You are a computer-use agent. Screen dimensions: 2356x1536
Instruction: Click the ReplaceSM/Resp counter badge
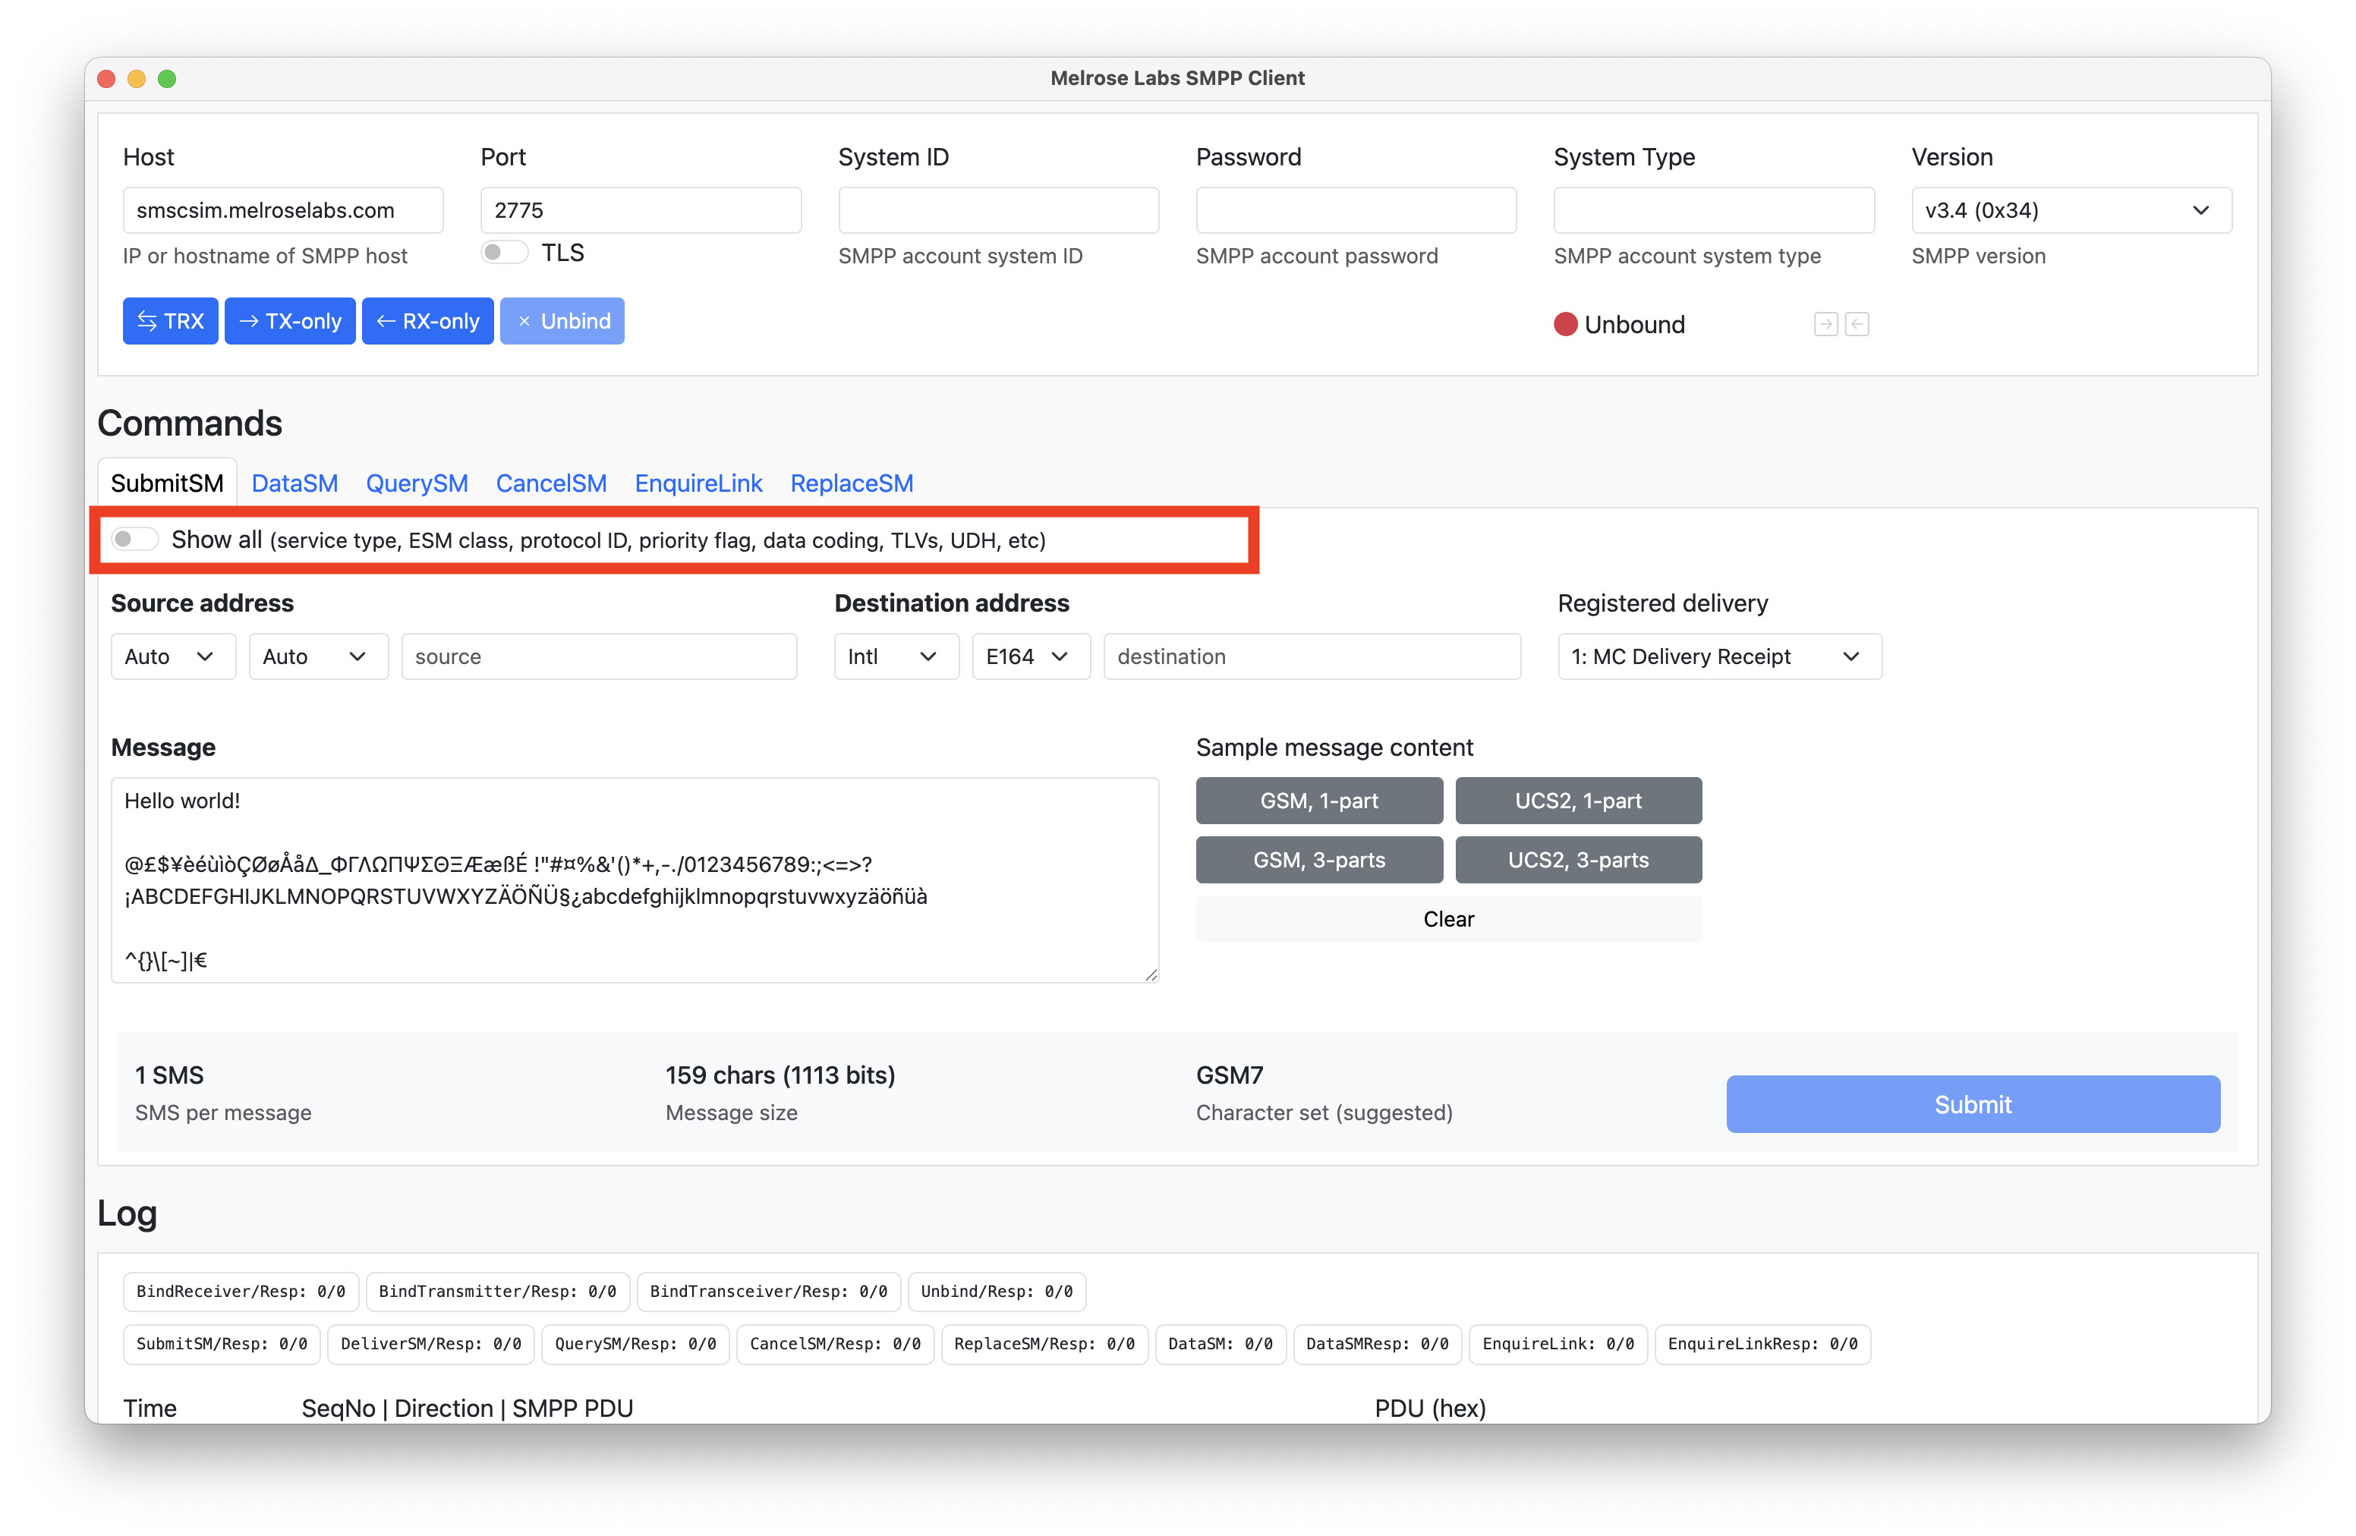click(1044, 1343)
